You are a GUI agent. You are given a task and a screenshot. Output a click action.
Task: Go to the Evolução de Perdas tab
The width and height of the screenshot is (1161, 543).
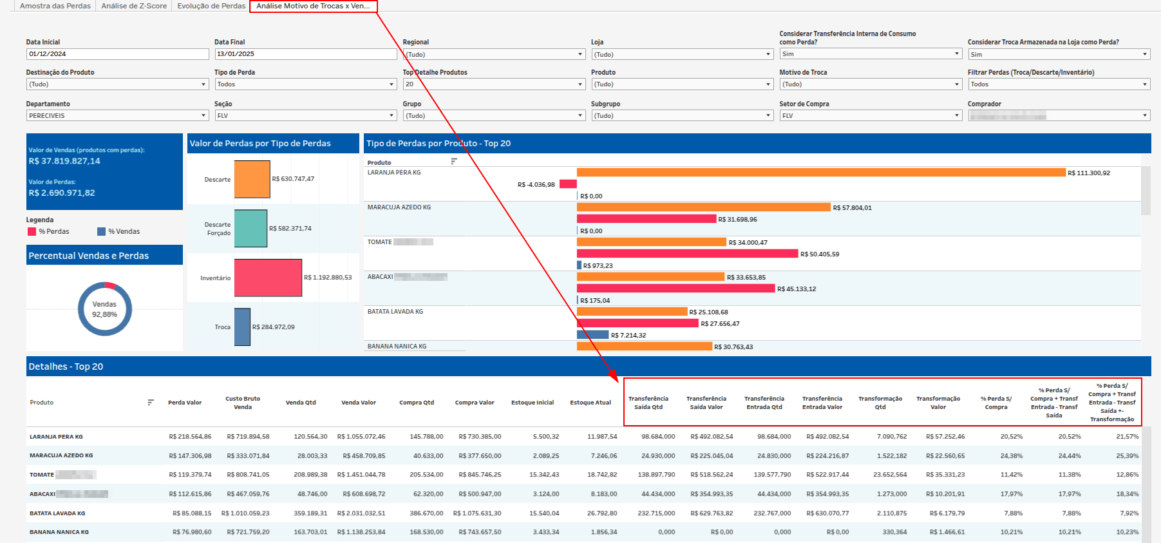tap(211, 6)
